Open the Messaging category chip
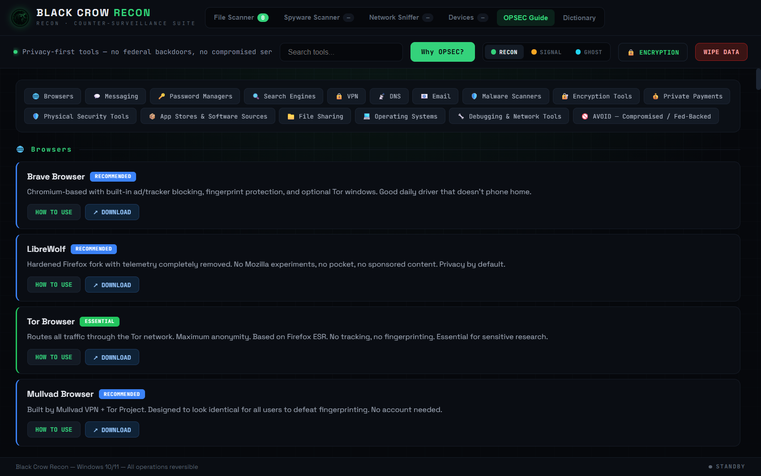 point(115,96)
